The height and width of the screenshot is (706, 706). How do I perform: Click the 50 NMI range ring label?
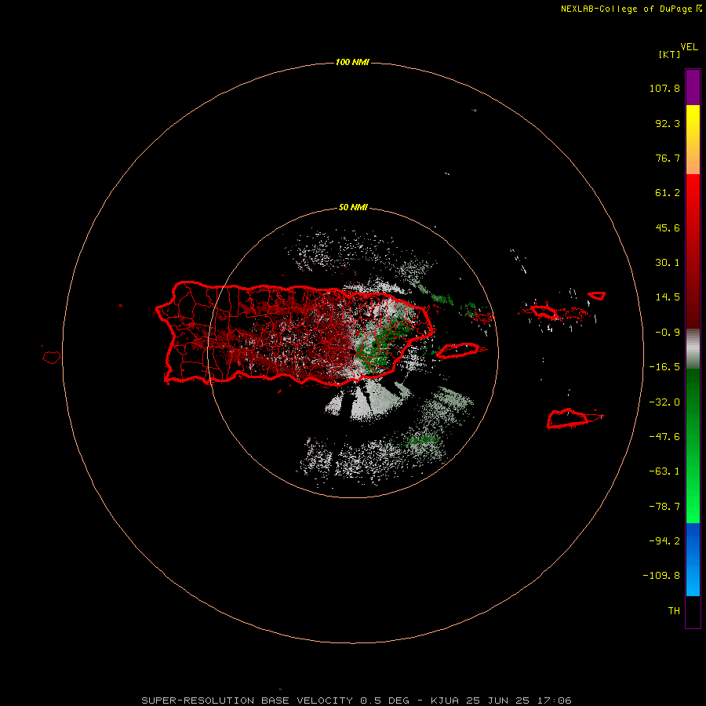pyautogui.click(x=353, y=207)
